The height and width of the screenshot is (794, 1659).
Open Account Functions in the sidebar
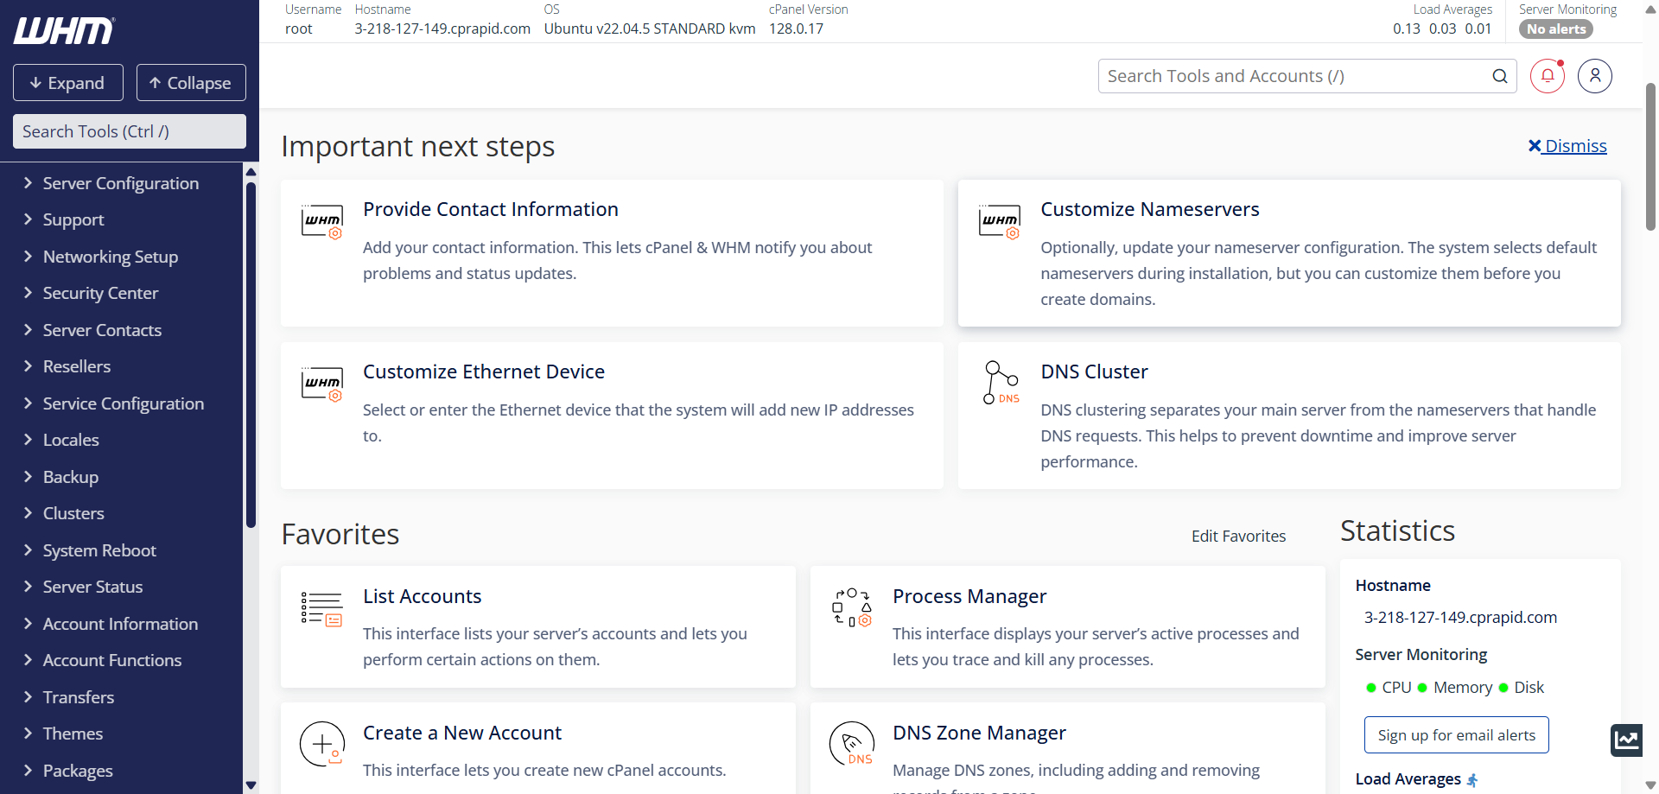112,660
